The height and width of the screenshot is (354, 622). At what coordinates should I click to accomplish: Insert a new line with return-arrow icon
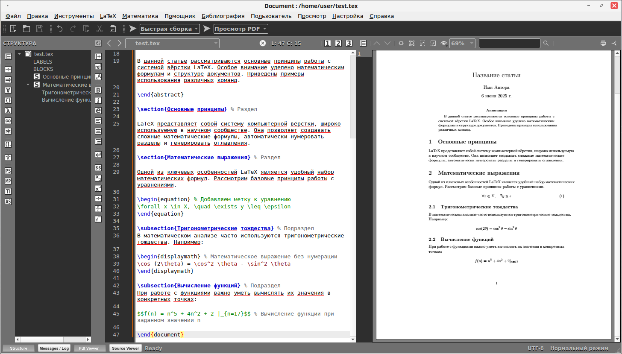[x=98, y=155]
